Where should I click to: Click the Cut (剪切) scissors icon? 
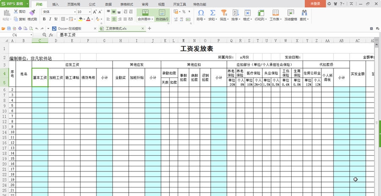coord(16,11)
